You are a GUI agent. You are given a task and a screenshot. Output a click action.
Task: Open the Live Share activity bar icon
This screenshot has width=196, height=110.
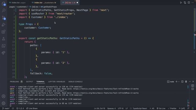tap(4, 53)
